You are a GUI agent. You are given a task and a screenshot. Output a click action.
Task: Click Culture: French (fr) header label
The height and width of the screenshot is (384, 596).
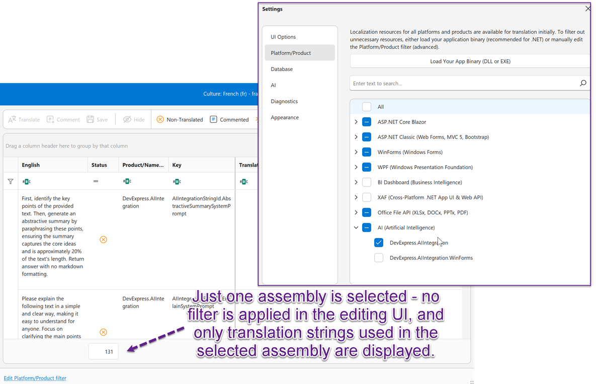tap(230, 94)
